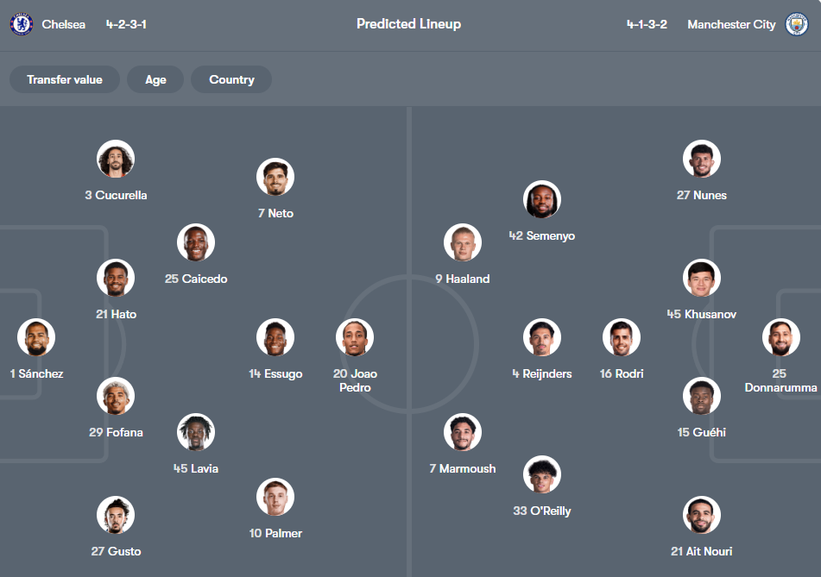Click Cucurella's player avatar
The image size is (821, 577).
click(x=116, y=159)
